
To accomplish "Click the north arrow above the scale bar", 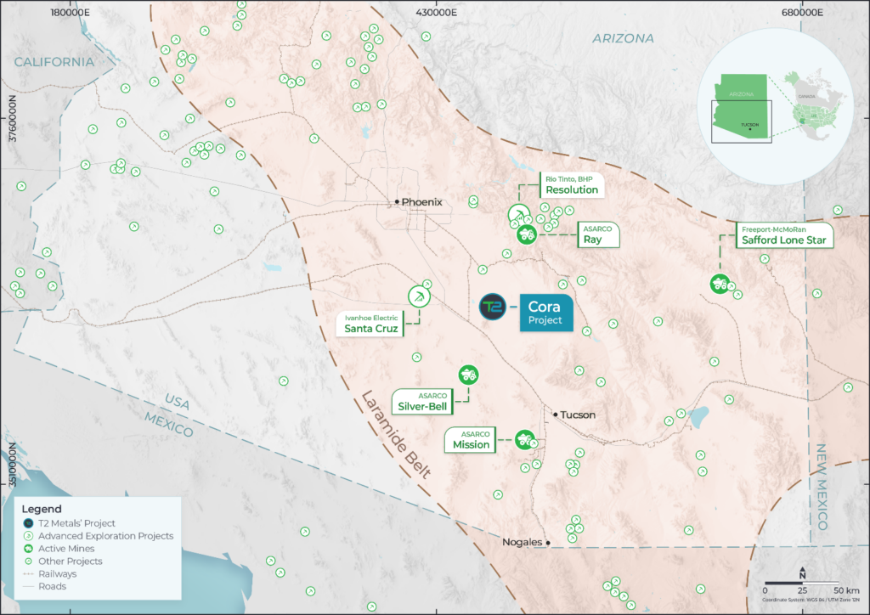I will coord(802,573).
